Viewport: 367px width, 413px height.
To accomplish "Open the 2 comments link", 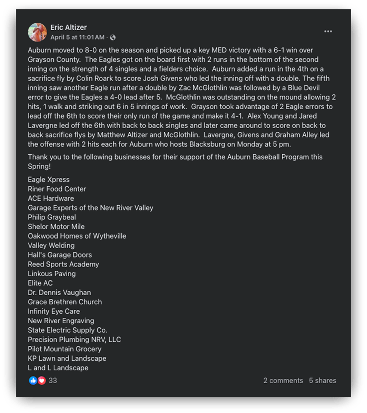I will click(x=283, y=380).
